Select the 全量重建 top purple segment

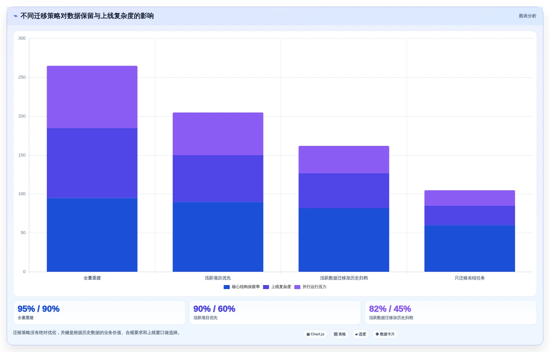point(92,97)
